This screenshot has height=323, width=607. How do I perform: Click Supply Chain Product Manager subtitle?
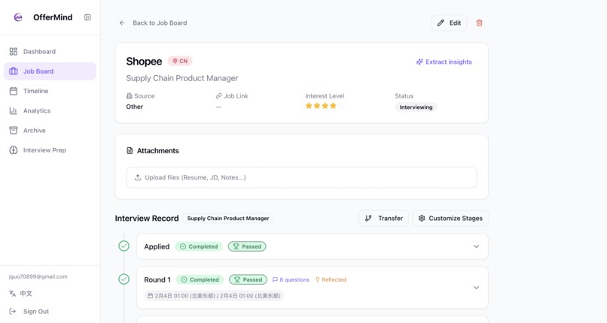182,78
